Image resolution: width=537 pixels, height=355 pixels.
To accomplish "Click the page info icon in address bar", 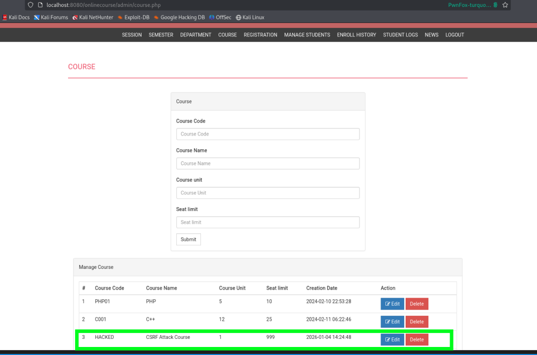I will click(40, 5).
